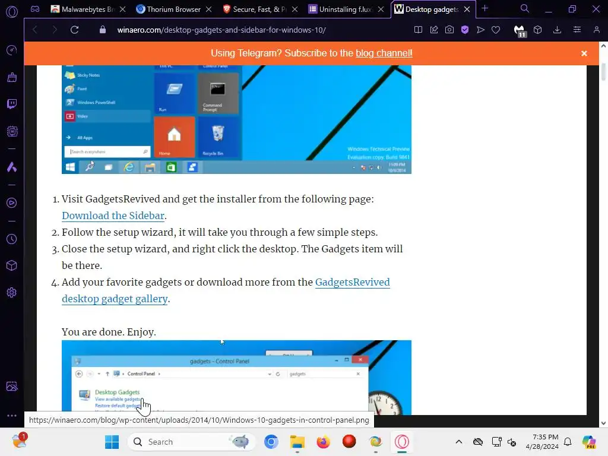View site security lock information

(102, 30)
